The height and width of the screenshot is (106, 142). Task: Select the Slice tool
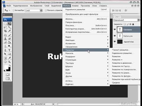(9, 31)
